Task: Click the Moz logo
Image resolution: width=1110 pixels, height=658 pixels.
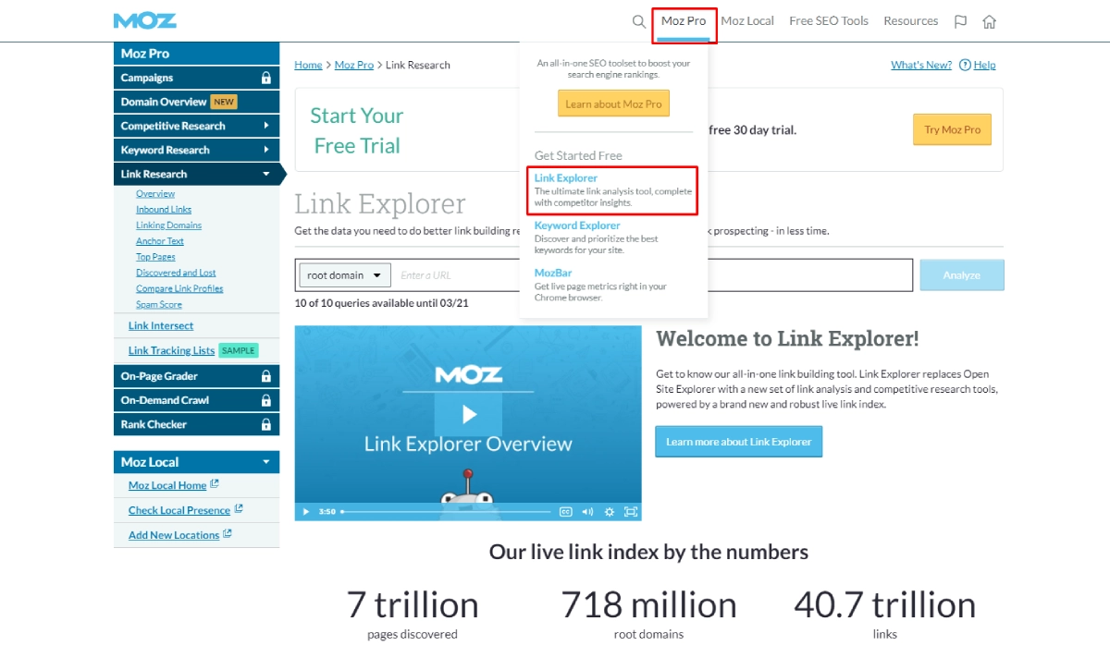Action: tap(145, 20)
